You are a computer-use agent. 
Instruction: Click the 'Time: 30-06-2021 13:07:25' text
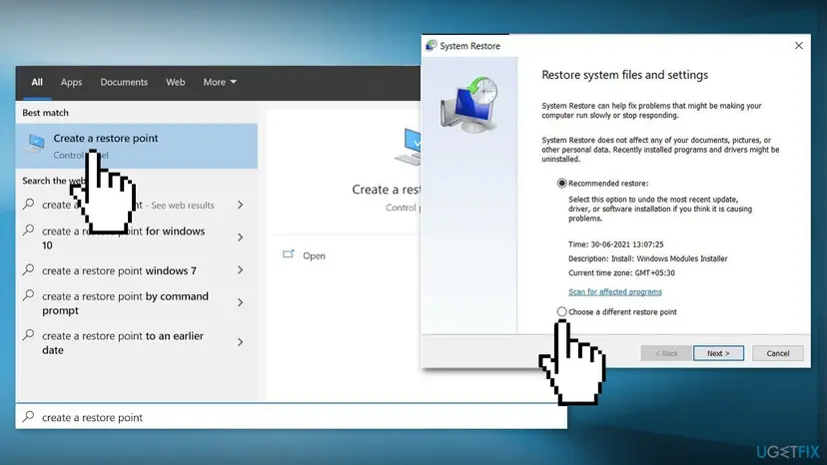click(x=615, y=244)
